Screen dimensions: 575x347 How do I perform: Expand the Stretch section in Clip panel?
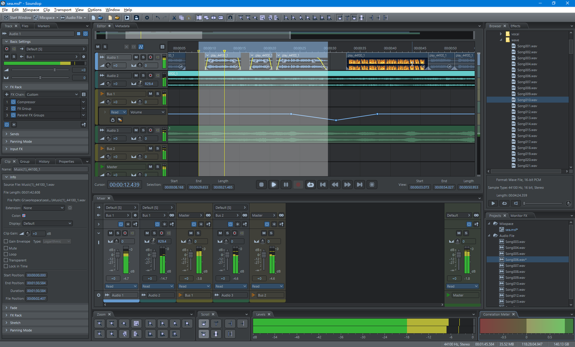coord(45,323)
